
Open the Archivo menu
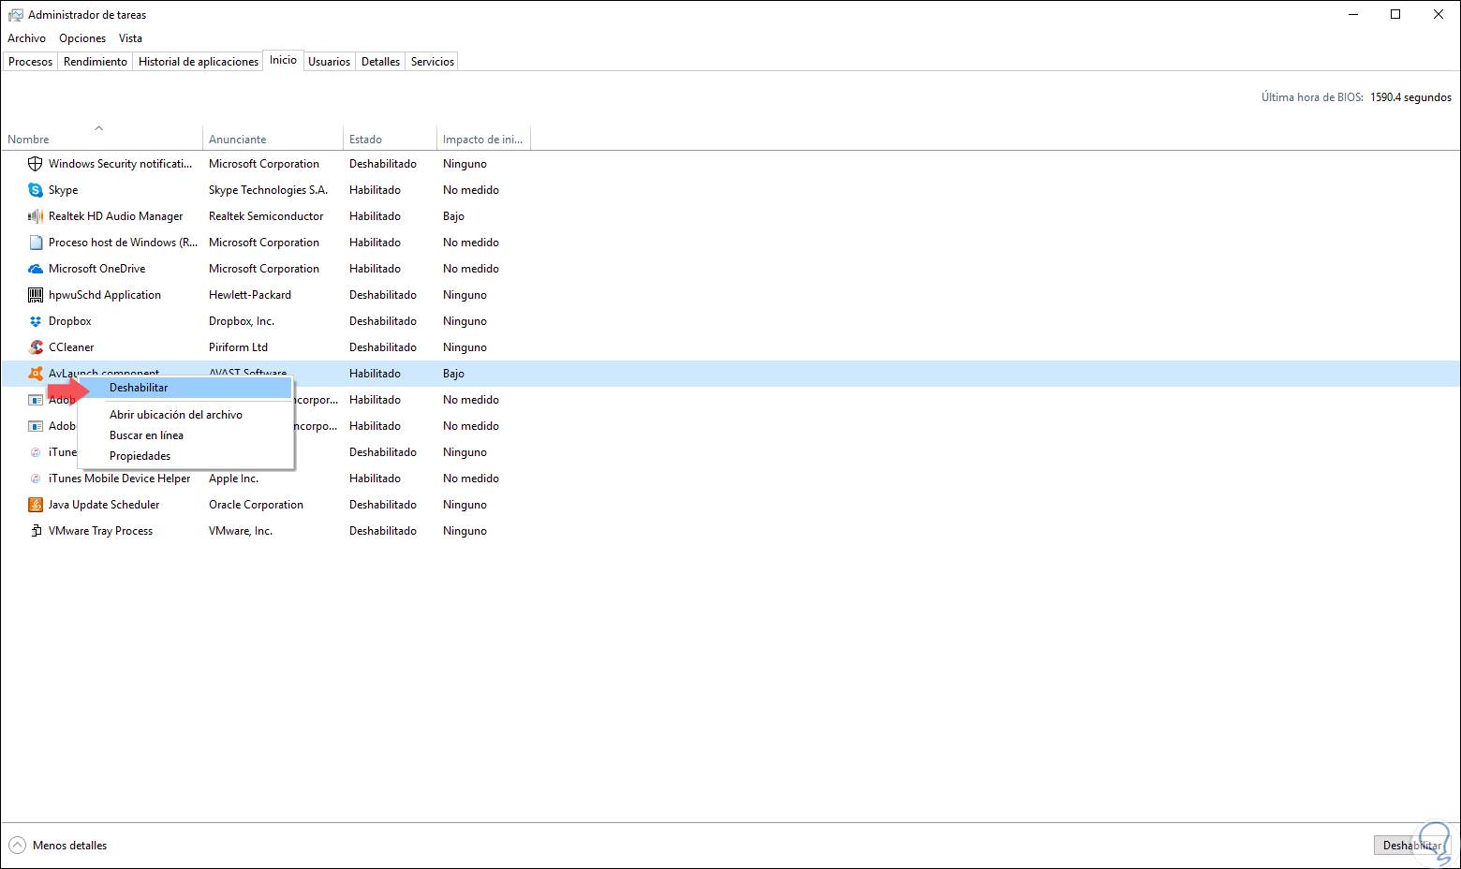point(26,38)
